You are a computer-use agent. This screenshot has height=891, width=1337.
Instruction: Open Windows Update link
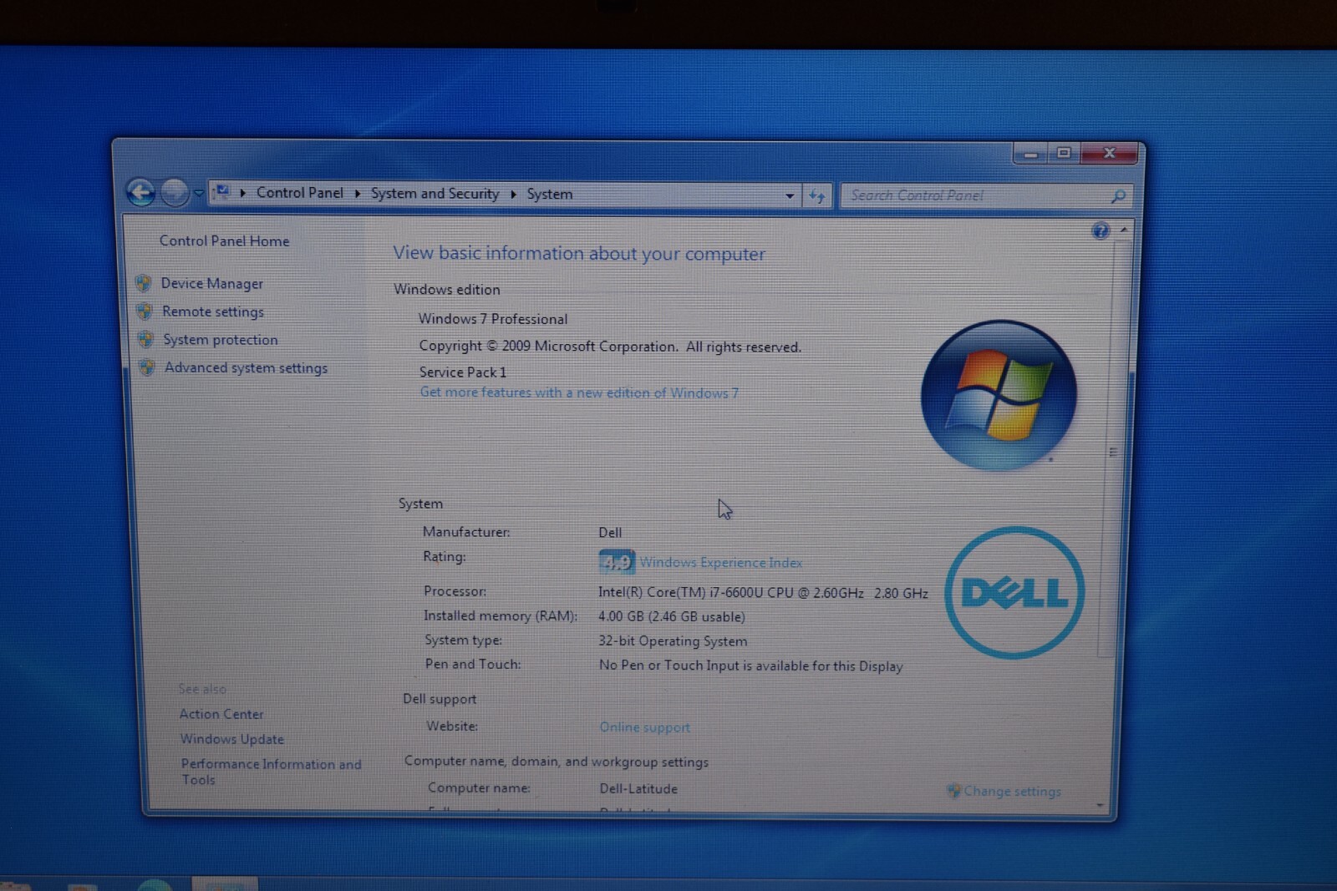(232, 739)
